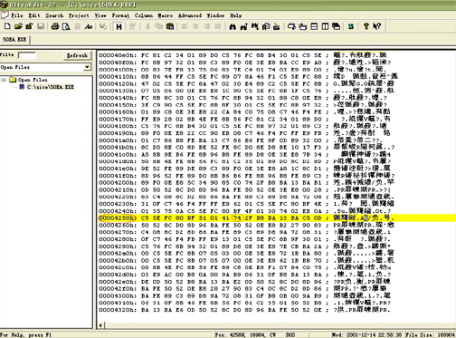Click the green icon before Help
This screenshot has width=456, height=338.
[x=351, y=26]
